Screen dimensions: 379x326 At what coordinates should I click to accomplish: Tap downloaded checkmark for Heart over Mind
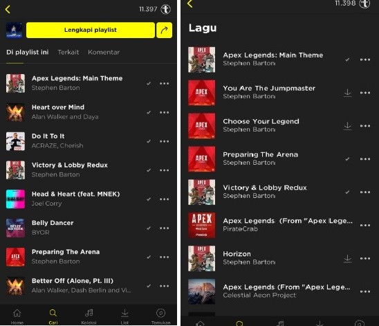(x=149, y=112)
